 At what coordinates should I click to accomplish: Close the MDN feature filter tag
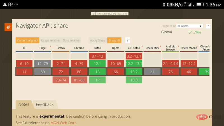(x=93, y=14)
